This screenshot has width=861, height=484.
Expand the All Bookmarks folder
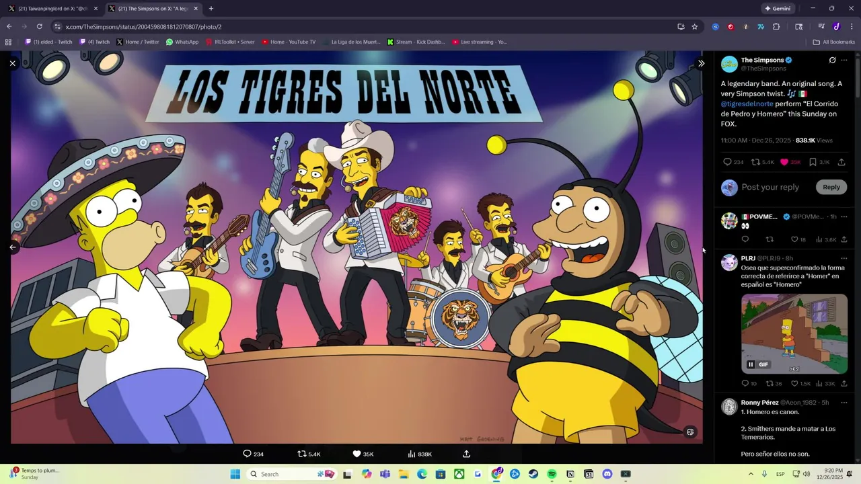point(833,42)
